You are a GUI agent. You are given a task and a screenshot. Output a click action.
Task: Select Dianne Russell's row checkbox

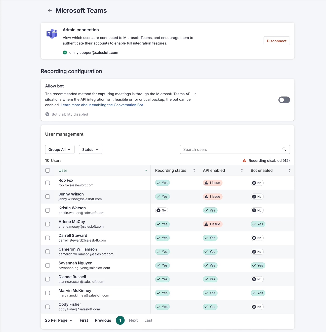click(48, 279)
